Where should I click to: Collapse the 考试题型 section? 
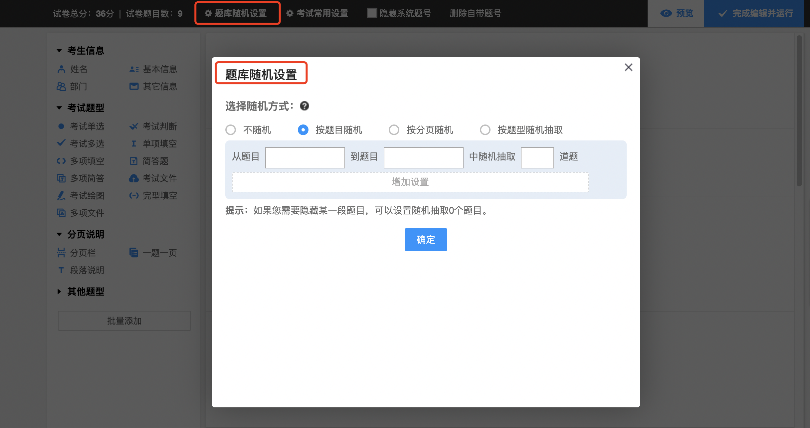[59, 108]
